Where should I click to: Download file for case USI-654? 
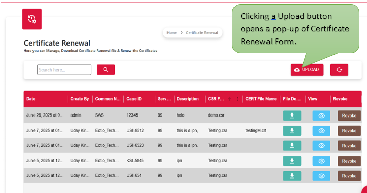(292, 176)
